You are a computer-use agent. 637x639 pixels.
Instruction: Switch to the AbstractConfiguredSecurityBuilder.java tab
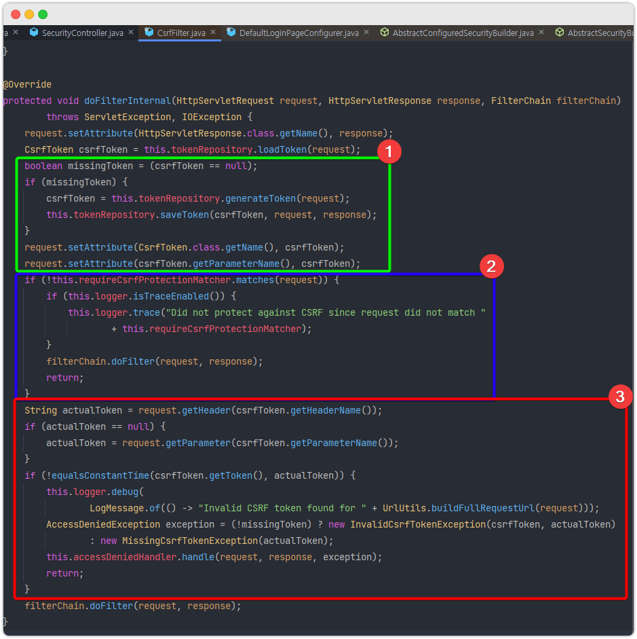point(461,31)
